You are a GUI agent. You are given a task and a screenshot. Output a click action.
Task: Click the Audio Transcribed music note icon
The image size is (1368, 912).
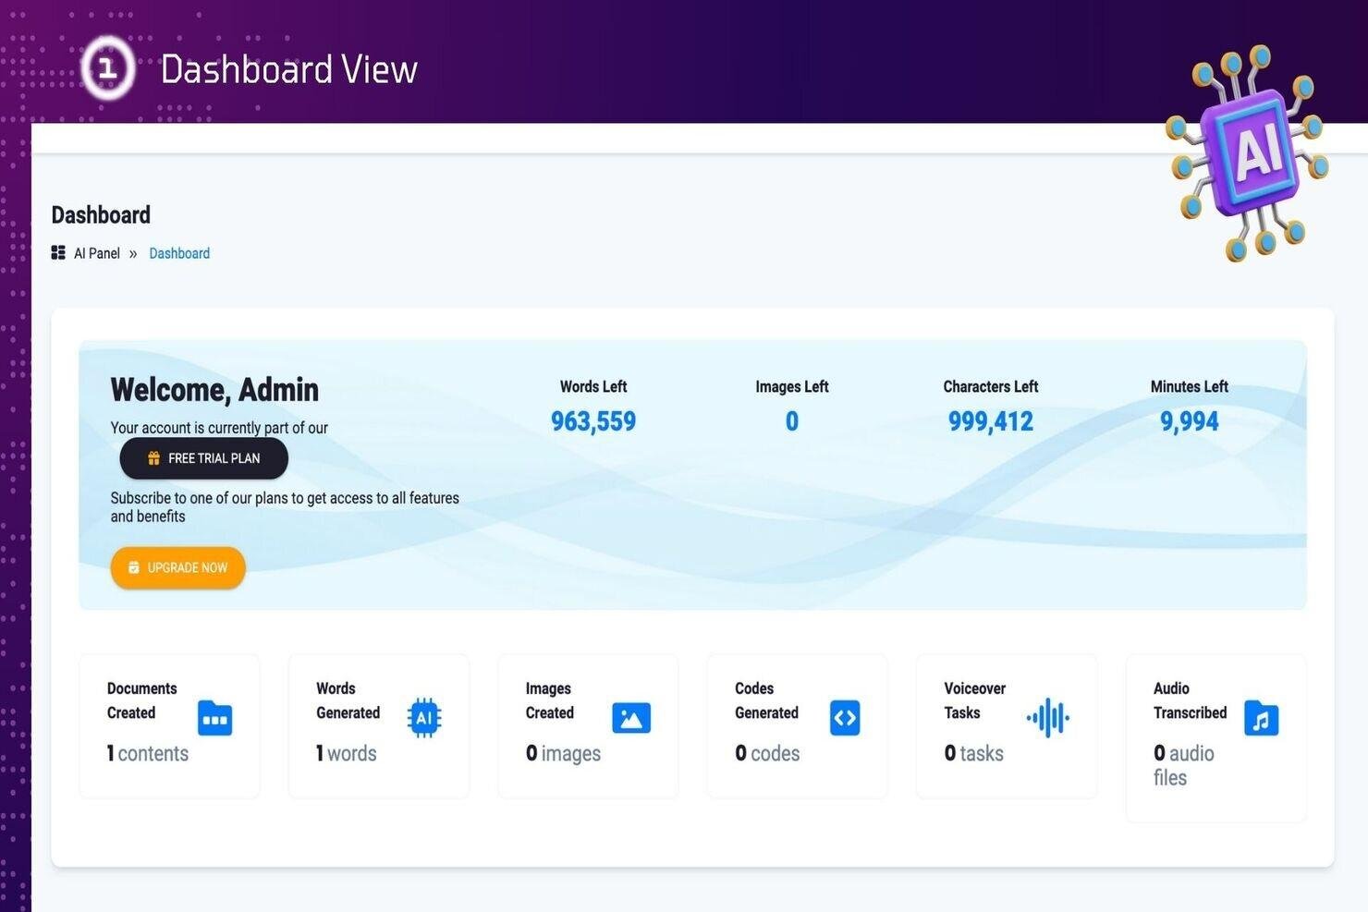click(1261, 718)
